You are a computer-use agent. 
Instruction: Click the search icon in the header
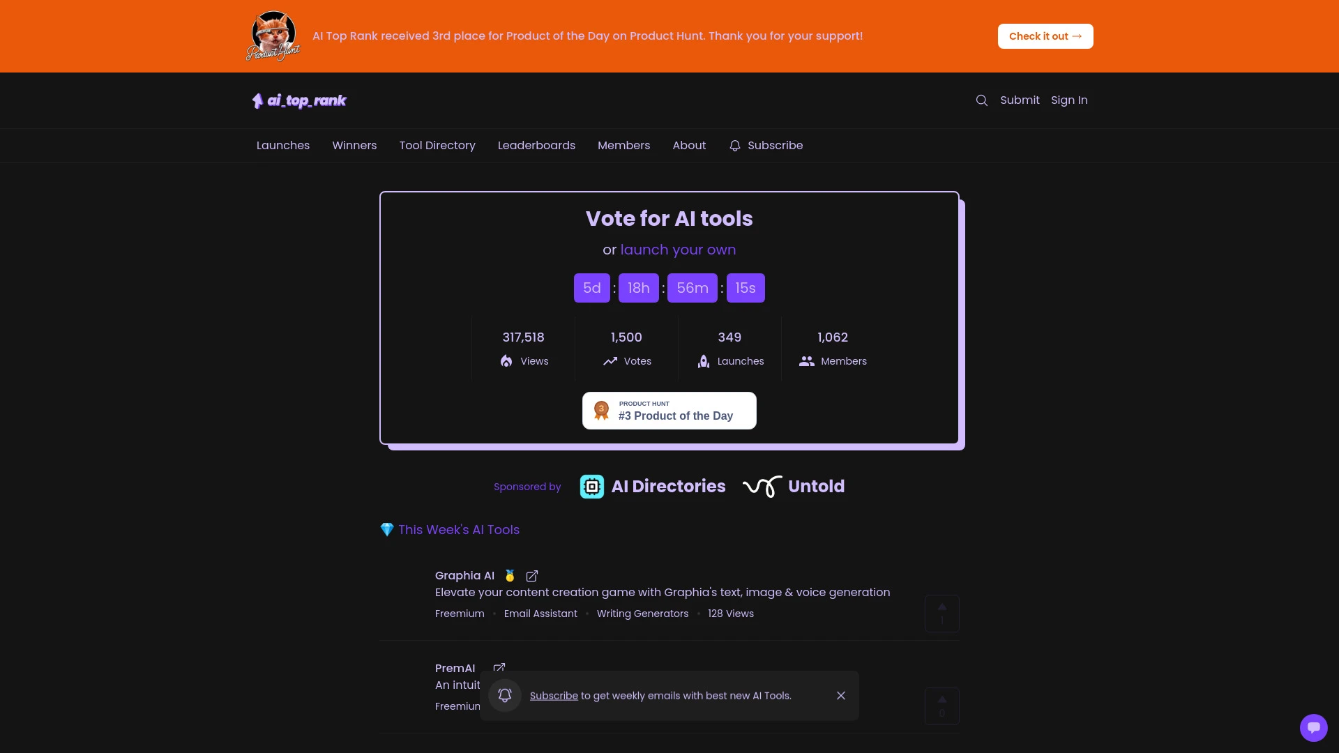(981, 99)
